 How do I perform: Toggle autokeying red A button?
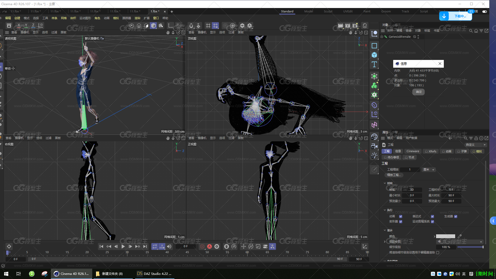pos(210,246)
